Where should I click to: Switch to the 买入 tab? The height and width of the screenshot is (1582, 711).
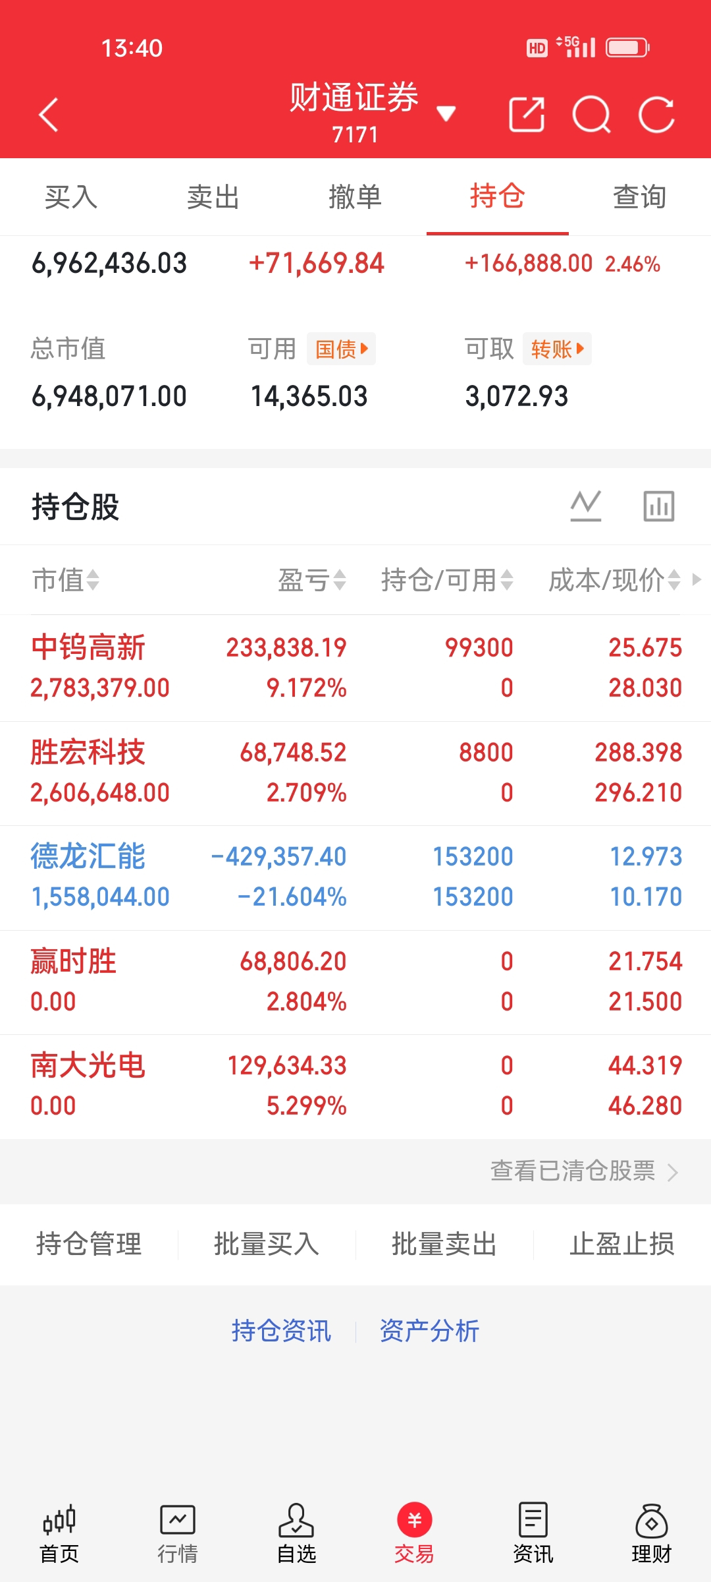click(71, 197)
